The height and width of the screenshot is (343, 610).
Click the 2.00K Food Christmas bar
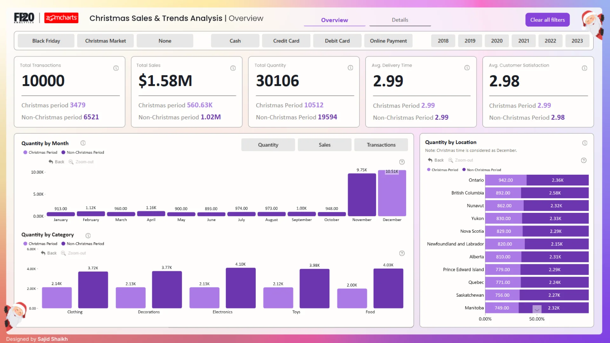pyautogui.click(x=352, y=299)
